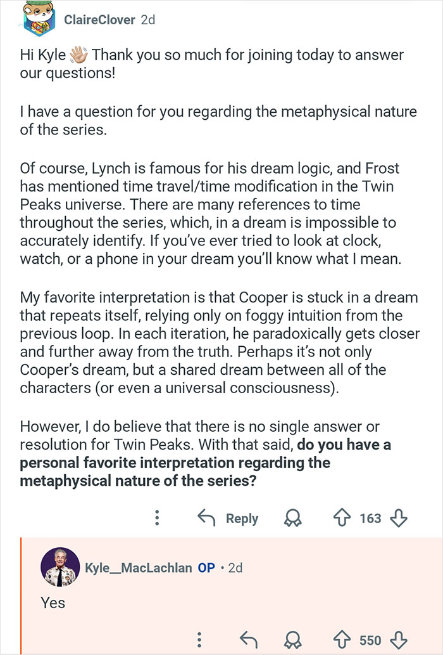Open the overflow menu on ClaireClover's comment
The image size is (443, 655).
[156, 518]
